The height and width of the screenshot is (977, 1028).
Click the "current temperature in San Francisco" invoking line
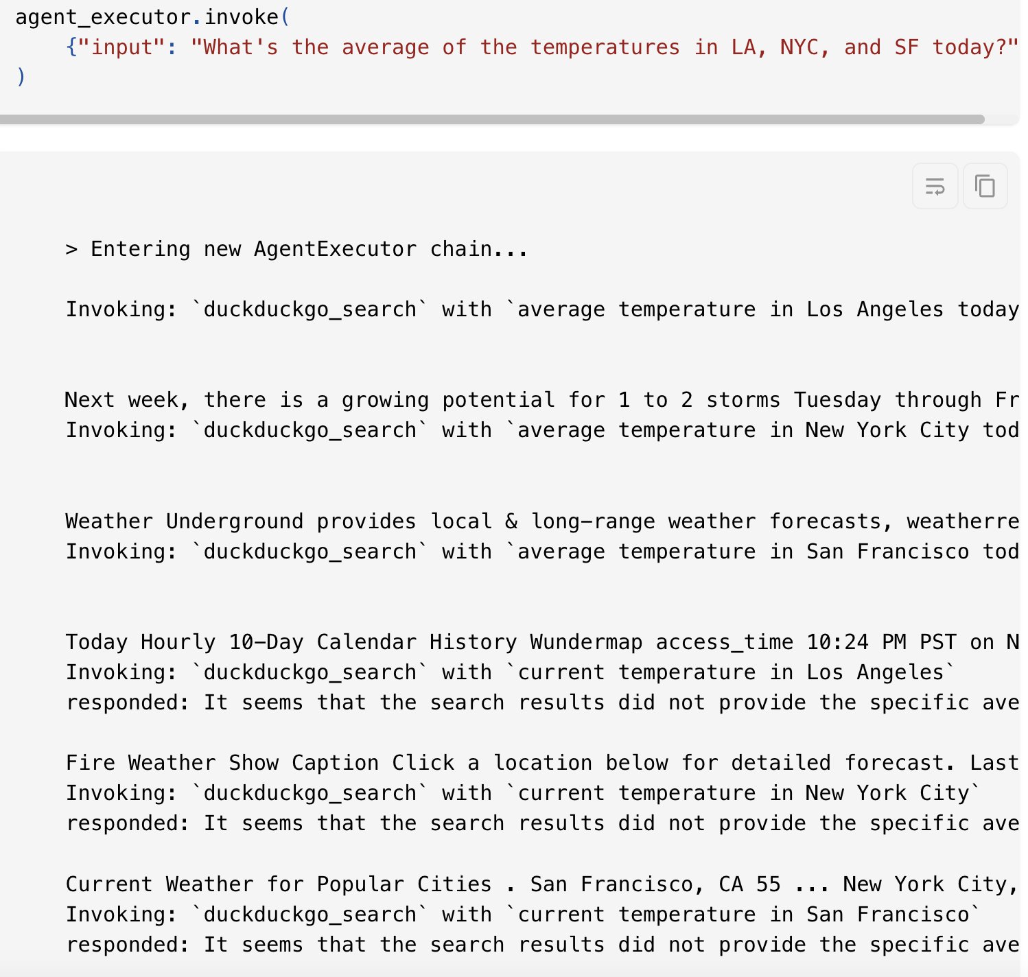(524, 915)
